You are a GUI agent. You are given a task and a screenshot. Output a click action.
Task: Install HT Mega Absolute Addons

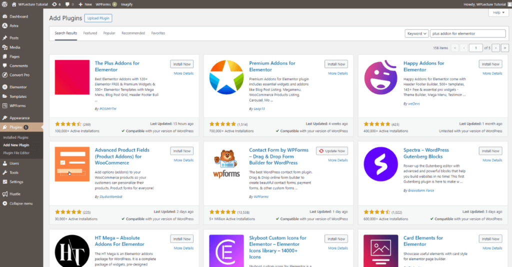click(182, 239)
